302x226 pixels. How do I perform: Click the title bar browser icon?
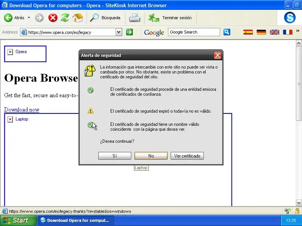(5, 5)
